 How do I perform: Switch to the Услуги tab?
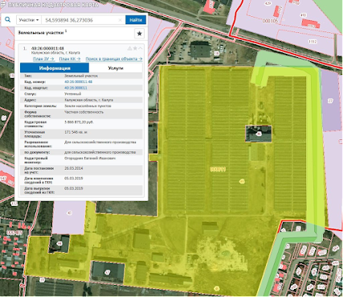pos(116,68)
